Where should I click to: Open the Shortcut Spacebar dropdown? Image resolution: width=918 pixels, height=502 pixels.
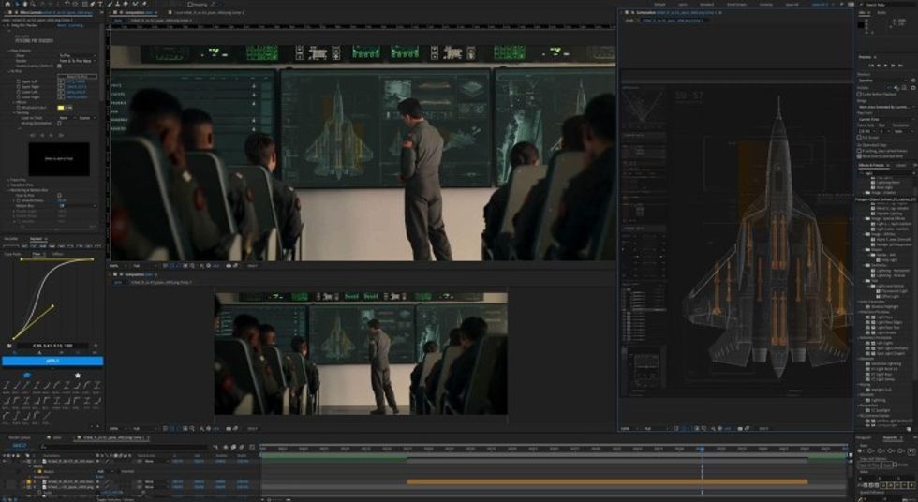pos(882,81)
